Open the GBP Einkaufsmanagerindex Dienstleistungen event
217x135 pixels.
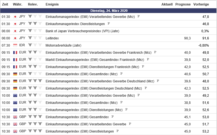[80, 131]
